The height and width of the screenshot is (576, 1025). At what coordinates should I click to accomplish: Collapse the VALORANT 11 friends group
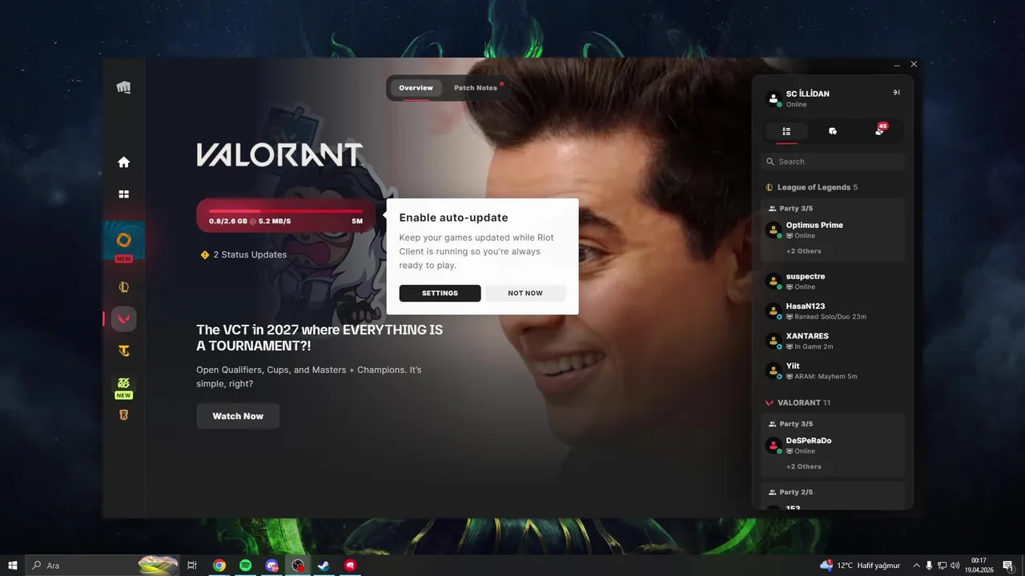[x=798, y=402]
